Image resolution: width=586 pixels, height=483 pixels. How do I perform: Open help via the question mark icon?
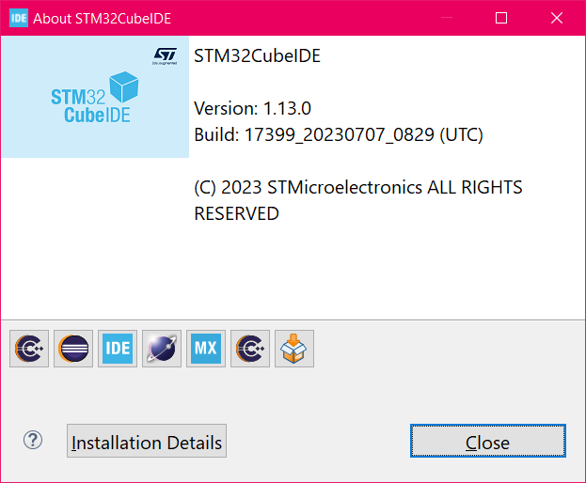[x=33, y=440]
